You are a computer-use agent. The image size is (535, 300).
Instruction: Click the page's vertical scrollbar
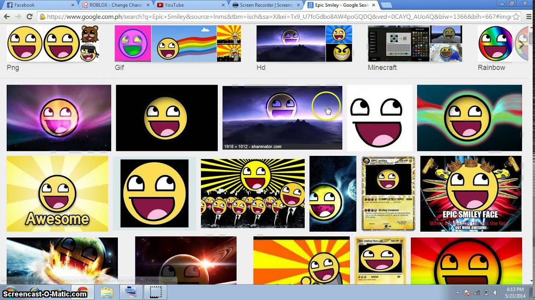coord(532,154)
